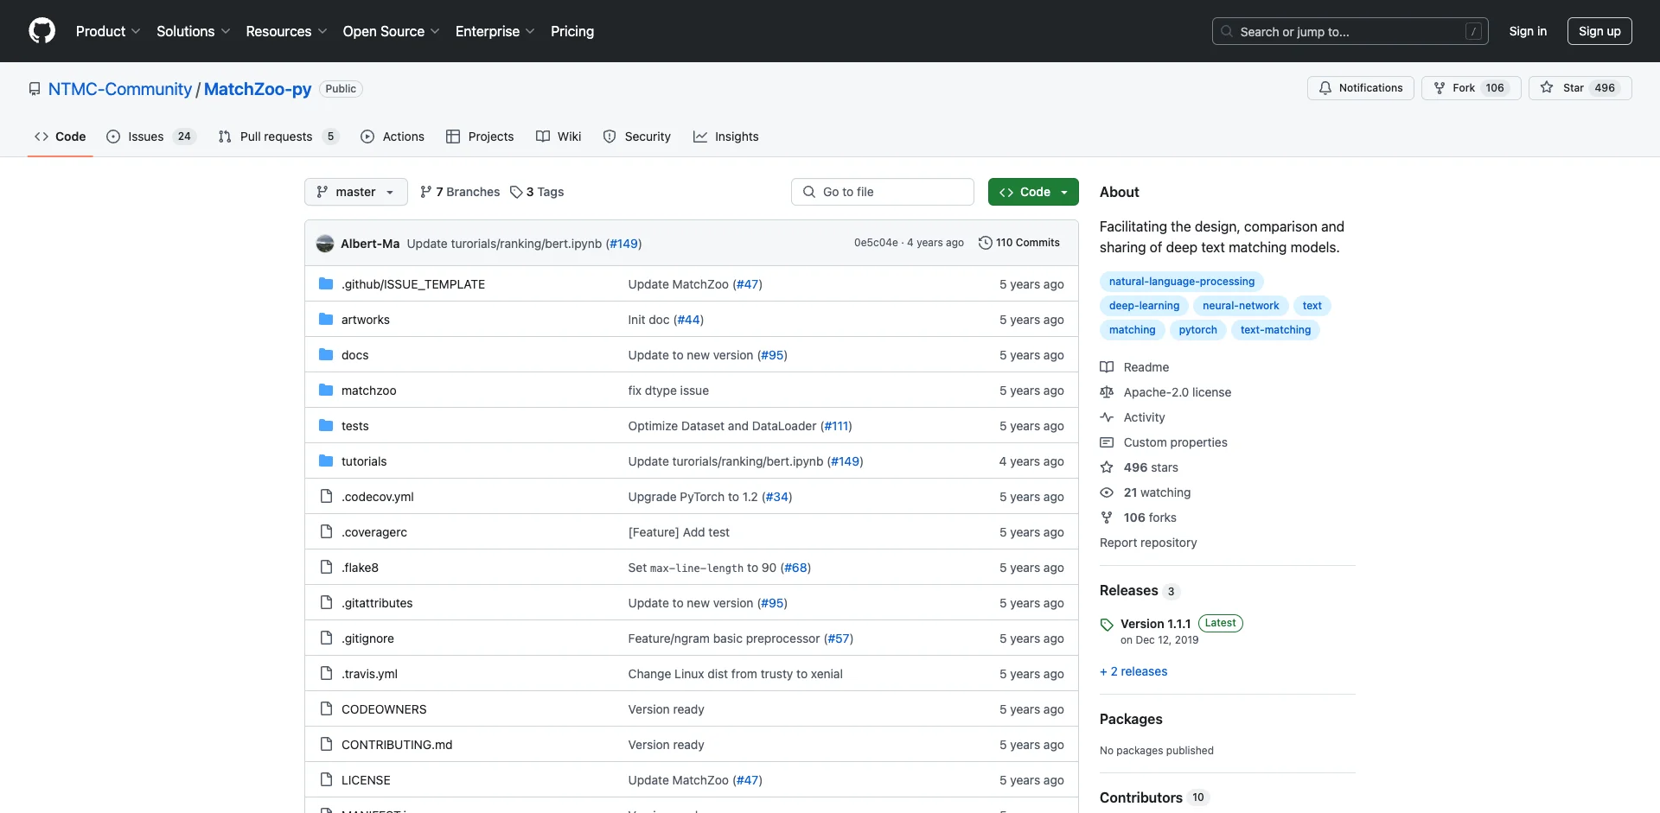
Task: Open the green Code dropdown button
Action: [1033, 192]
